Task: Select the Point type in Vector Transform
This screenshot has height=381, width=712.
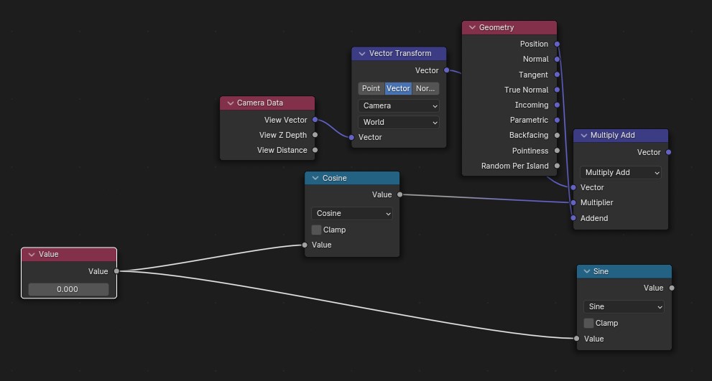Action: (x=371, y=88)
